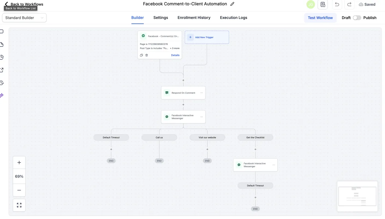The height and width of the screenshot is (219, 385).
Task: Switch to the Settings tab
Action: (x=161, y=18)
